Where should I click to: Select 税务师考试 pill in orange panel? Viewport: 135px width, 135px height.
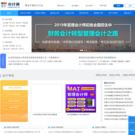(x=14, y=107)
